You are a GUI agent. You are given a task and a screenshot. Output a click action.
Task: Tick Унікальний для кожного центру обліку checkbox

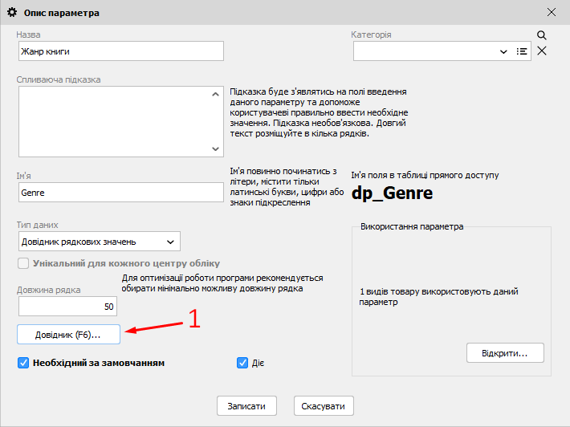[23, 263]
